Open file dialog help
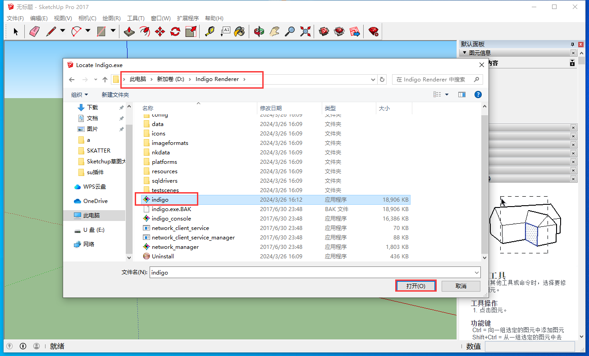Viewport: 589px width, 356px height. (x=478, y=95)
